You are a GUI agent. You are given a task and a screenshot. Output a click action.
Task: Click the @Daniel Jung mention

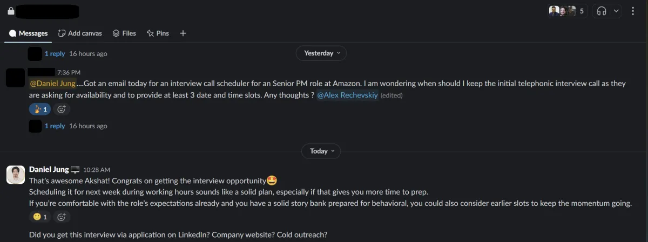click(52, 84)
